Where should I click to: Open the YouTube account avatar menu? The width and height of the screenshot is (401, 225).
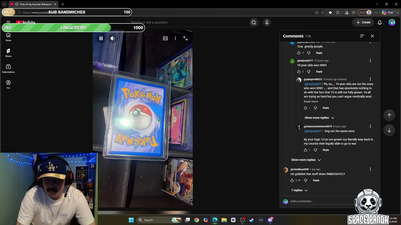tap(392, 22)
